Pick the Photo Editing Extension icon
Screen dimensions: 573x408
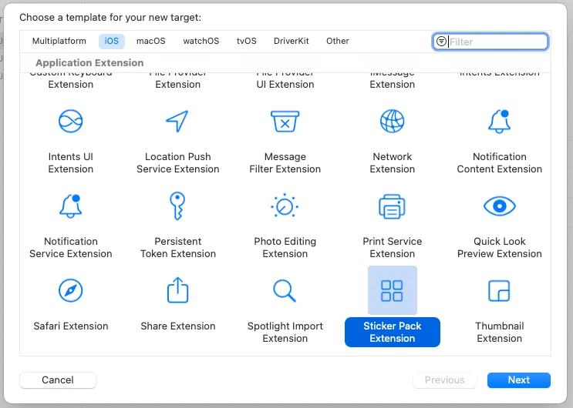[x=285, y=206]
